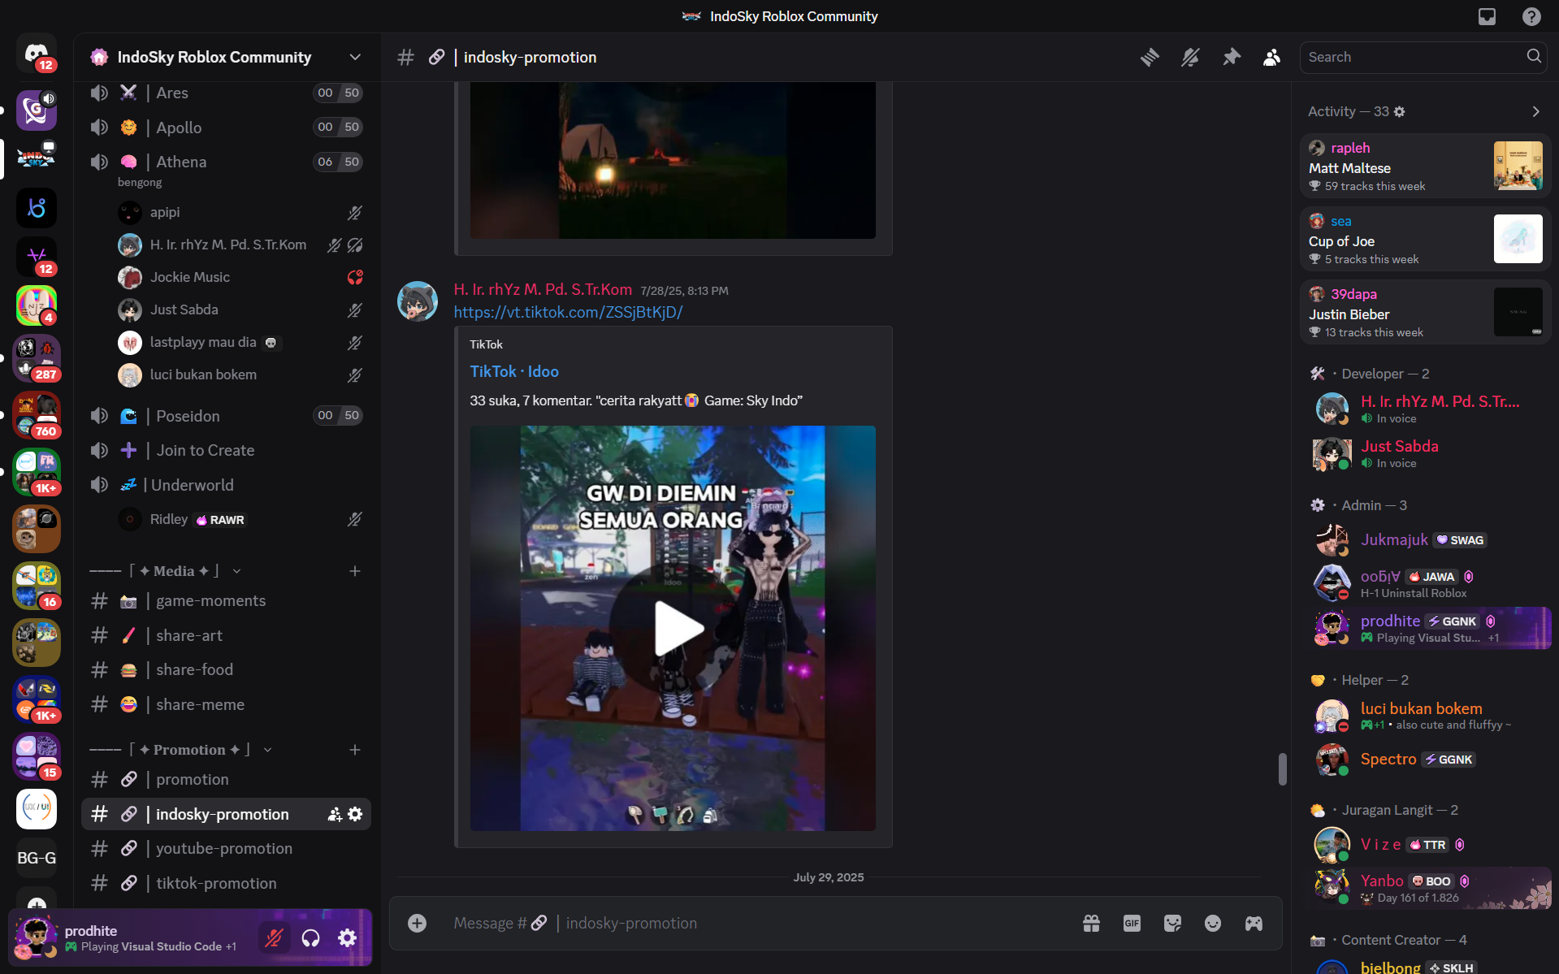Open the Threads icon in channel header

[1150, 57]
